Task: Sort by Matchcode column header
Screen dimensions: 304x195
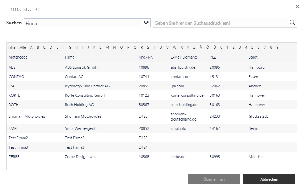Action: (18, 57)
